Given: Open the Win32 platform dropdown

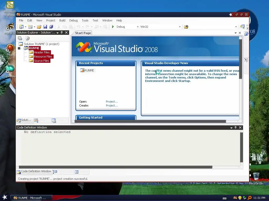Looking at the screenshot, I should pyautogui.click(x=180, y=27).
